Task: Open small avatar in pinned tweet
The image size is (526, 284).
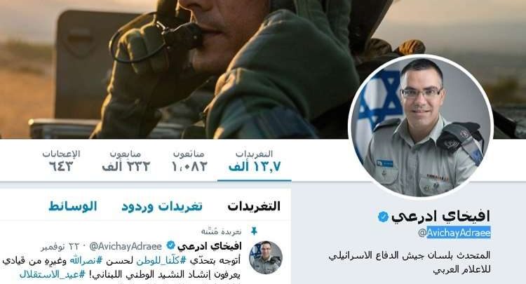Action: point(266,257)
